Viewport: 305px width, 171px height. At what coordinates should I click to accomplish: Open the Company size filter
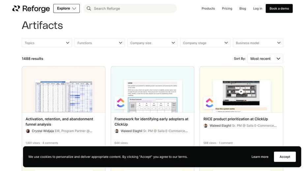pos(152,43)
